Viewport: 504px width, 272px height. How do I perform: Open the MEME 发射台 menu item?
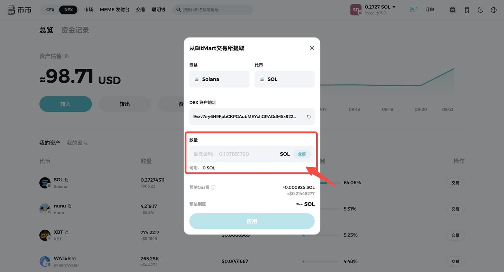[114, 10]
